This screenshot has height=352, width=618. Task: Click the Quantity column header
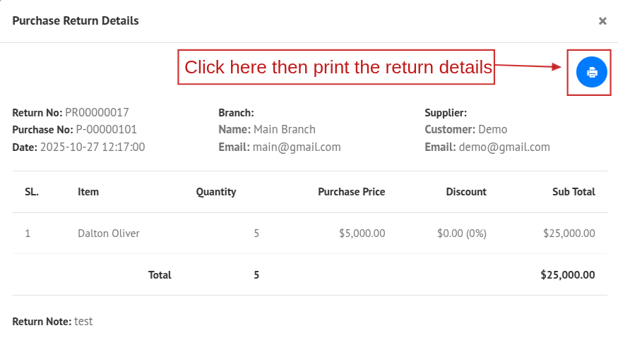[x=216, y=192]
